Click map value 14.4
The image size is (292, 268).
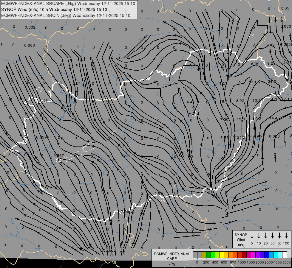[x=274, y=118]
